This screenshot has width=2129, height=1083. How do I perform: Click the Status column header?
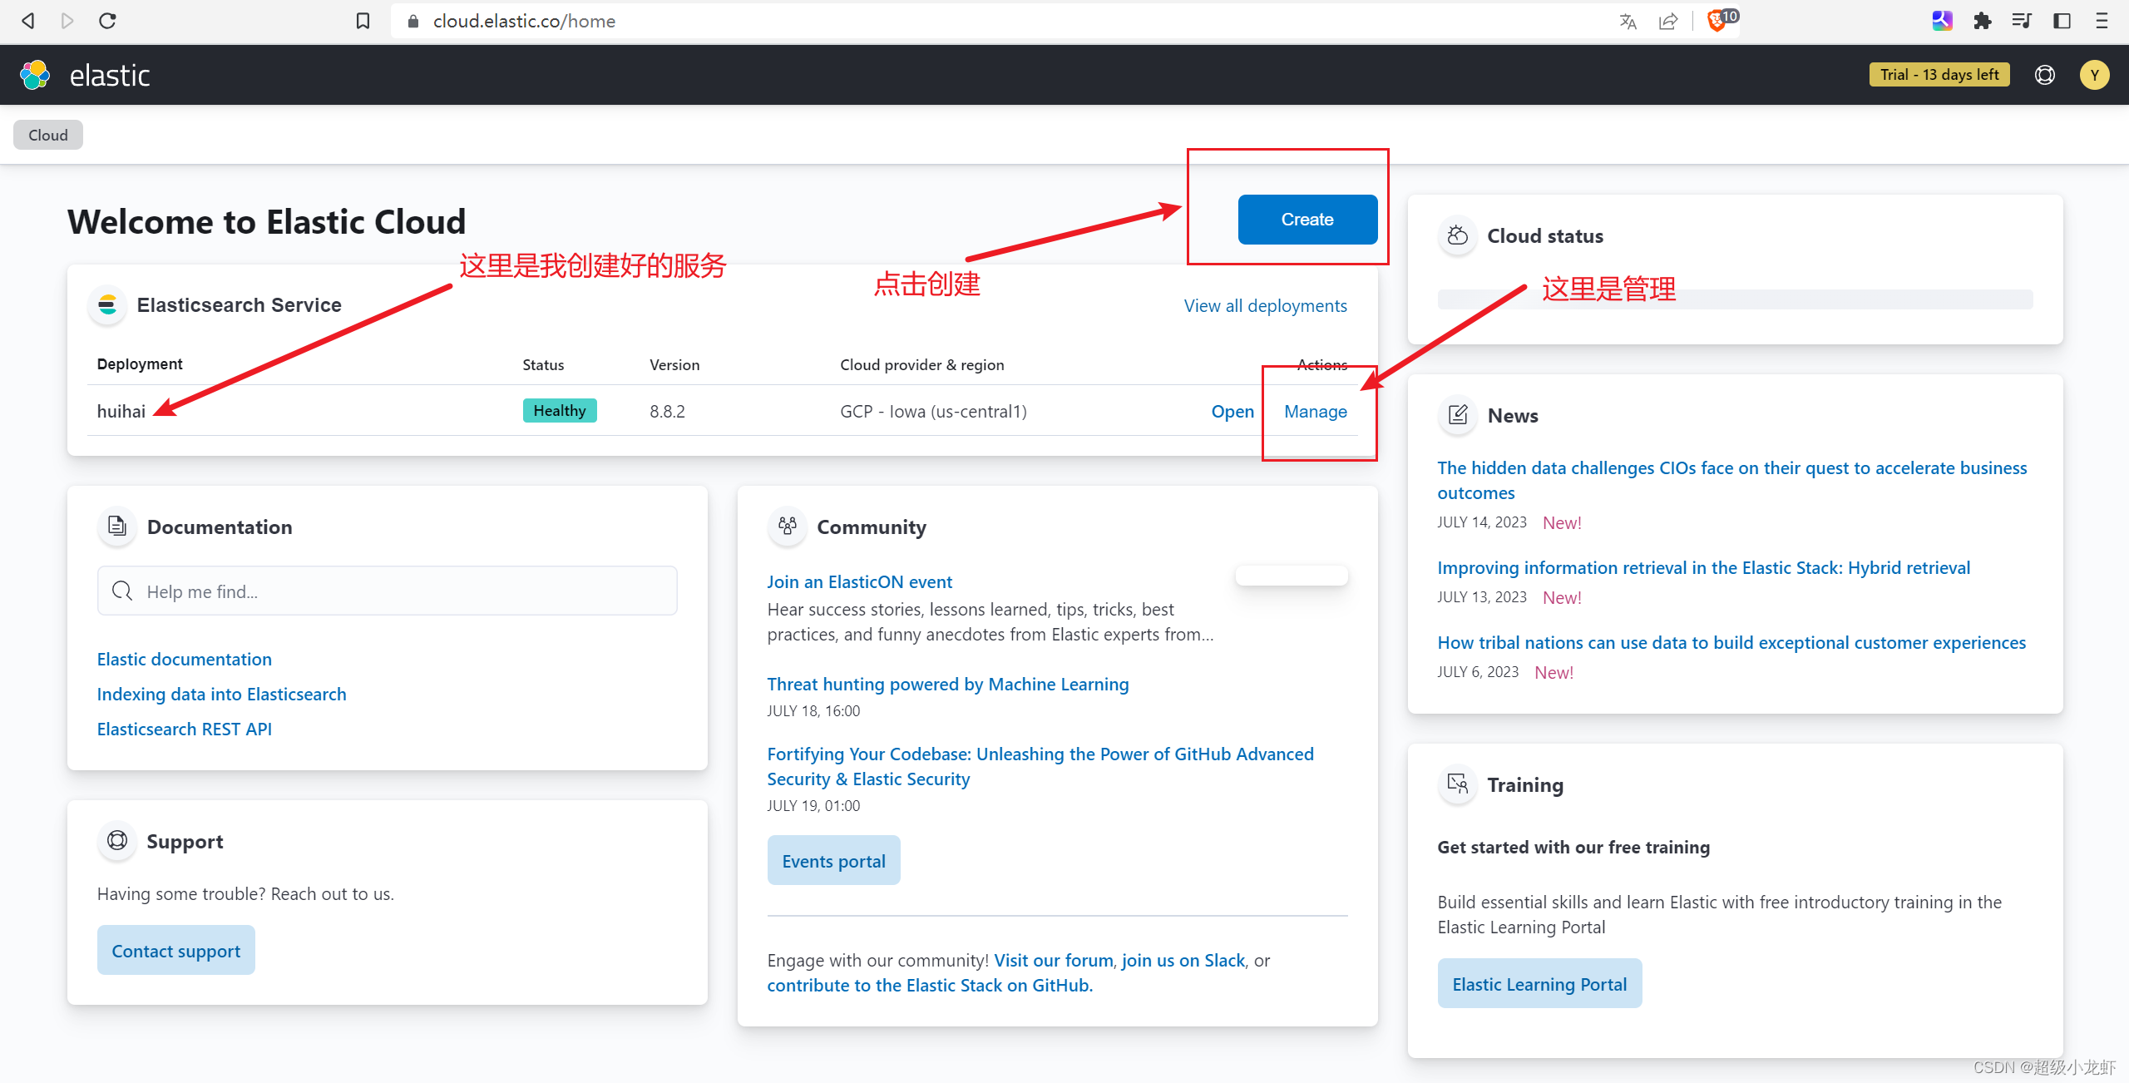(x=543, y=364)
